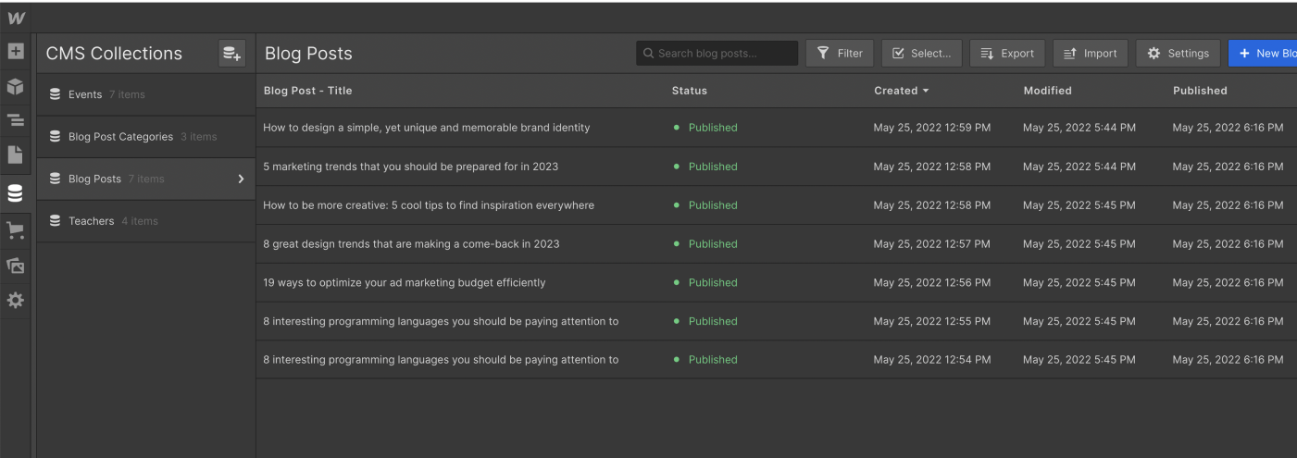This screenshot has height=458, width=1297.
Task: Click the Export button
Action: (x=1007, y=54)
